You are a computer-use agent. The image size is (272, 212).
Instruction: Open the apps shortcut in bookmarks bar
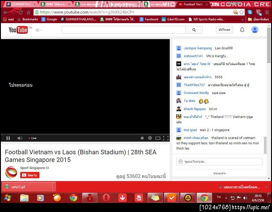click(8, 19)
